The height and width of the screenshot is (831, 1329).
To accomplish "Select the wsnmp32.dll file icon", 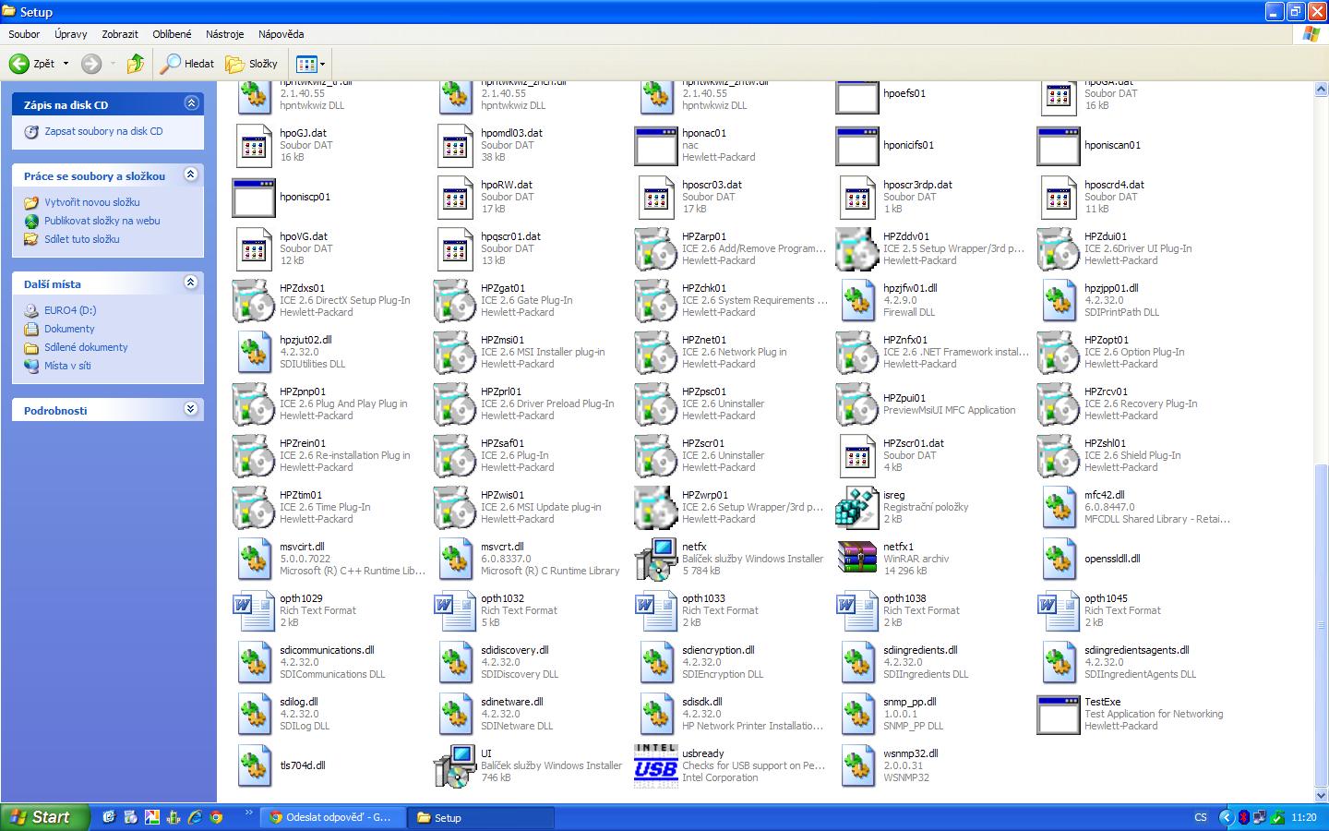I will tap(857, 766).
